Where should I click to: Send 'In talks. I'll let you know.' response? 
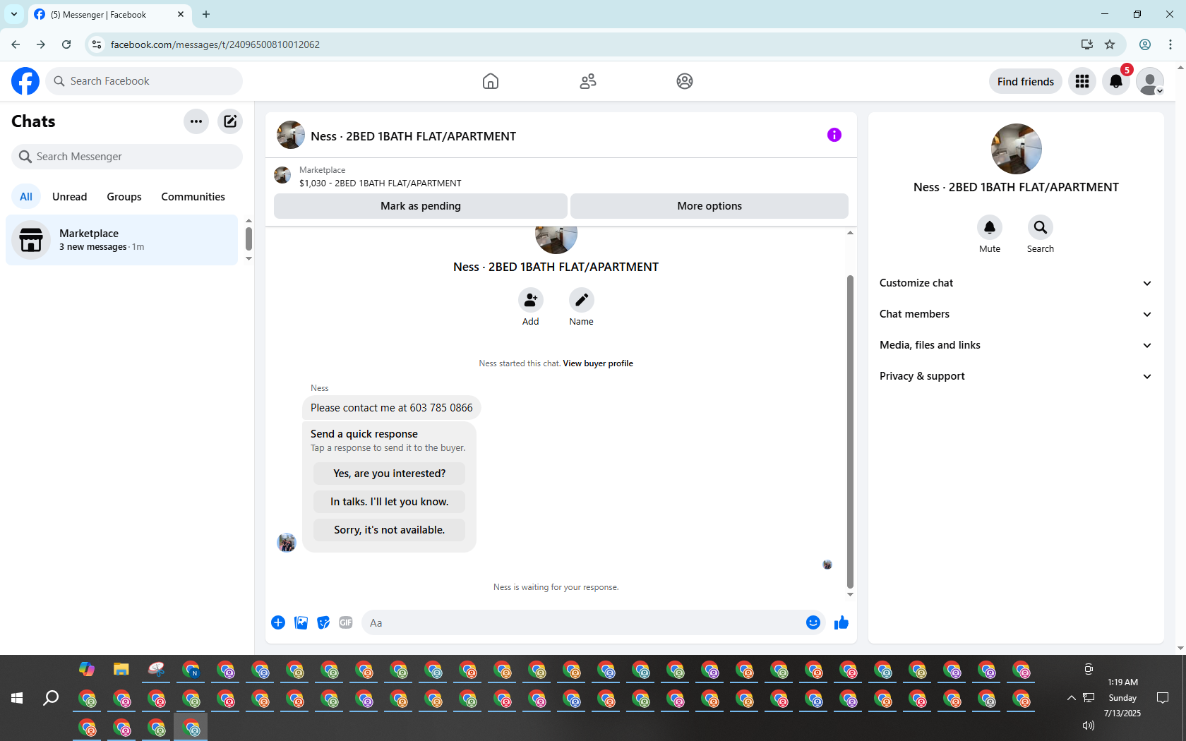390,502
